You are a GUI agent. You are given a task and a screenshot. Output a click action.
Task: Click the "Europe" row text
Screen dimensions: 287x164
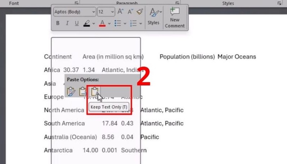pos(54,97)
